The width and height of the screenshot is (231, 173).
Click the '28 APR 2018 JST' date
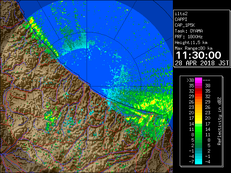202,63
